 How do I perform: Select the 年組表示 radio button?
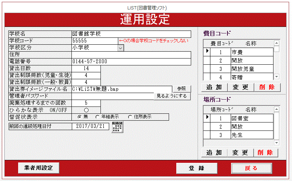(97, 117)
